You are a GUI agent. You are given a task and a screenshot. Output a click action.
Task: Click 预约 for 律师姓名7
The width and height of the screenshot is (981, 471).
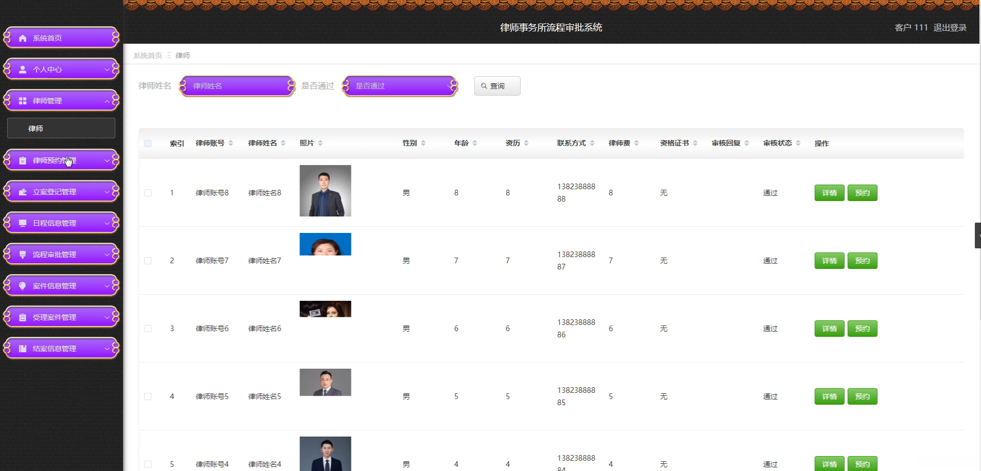pos(862,261)
